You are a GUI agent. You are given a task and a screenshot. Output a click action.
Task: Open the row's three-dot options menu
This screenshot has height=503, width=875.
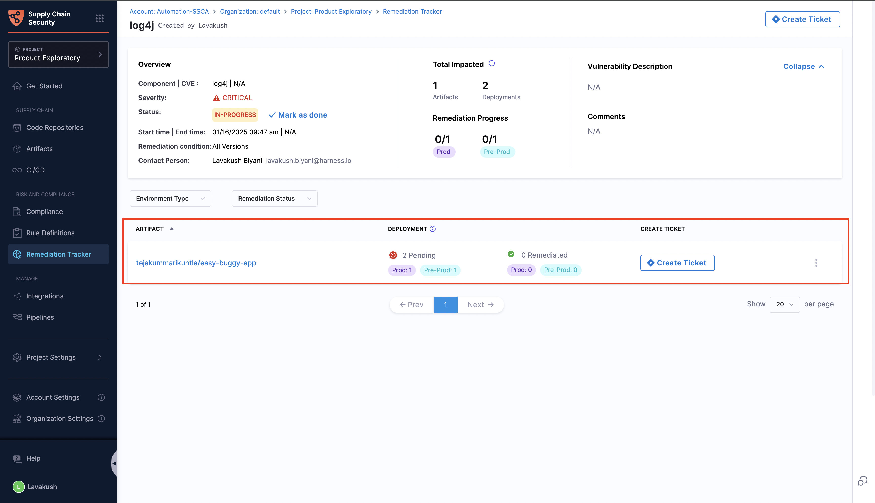click(x=816, y=263)
